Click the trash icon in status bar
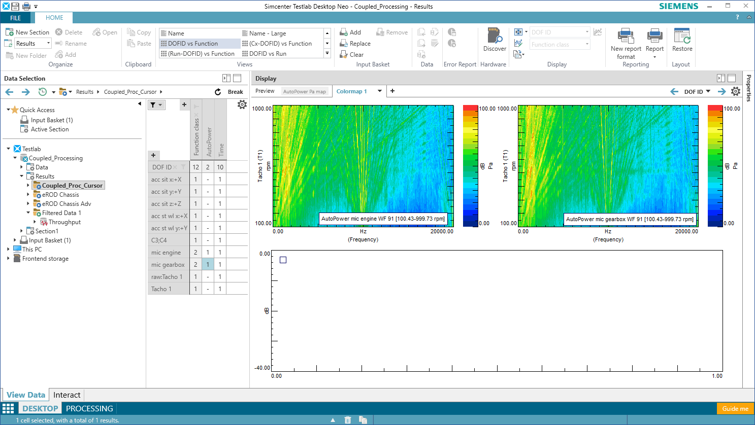 coord(348,420)
